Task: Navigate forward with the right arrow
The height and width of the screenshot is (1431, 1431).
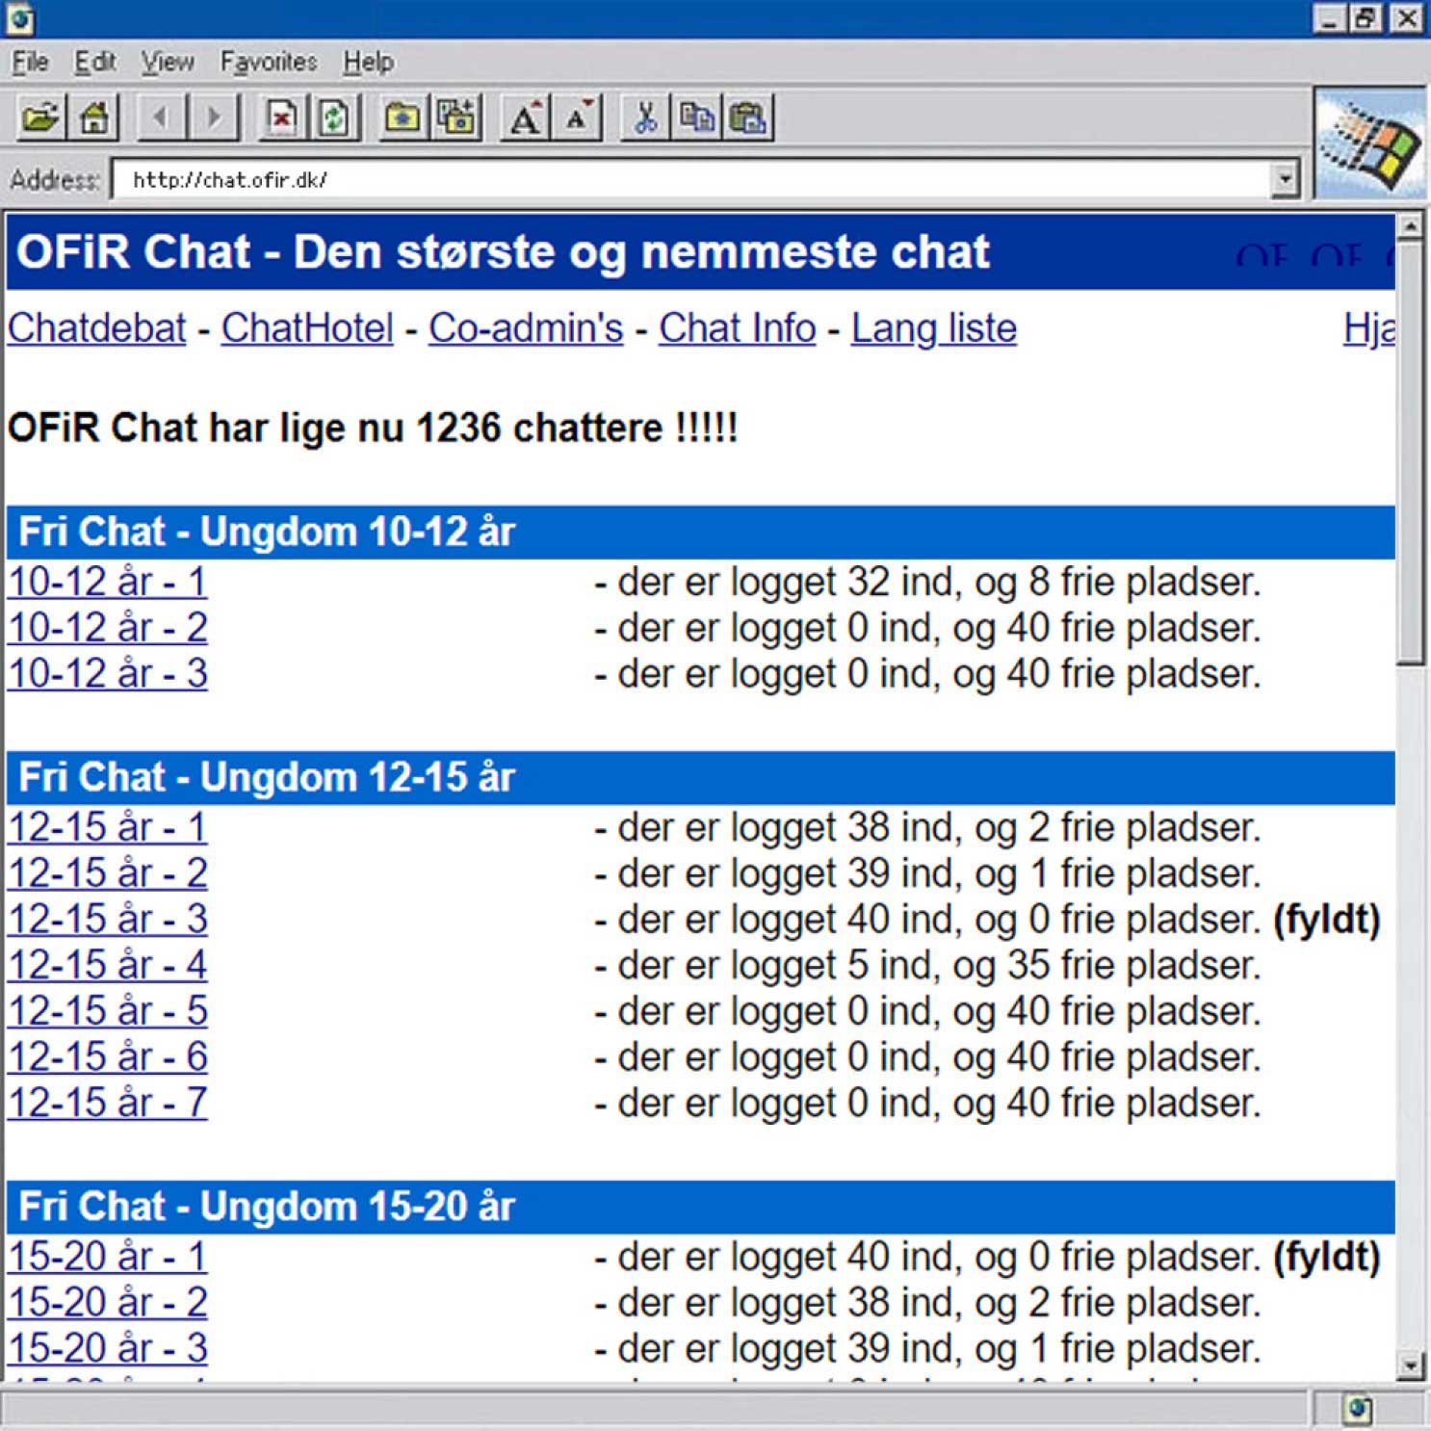Action: coord(214,119)
